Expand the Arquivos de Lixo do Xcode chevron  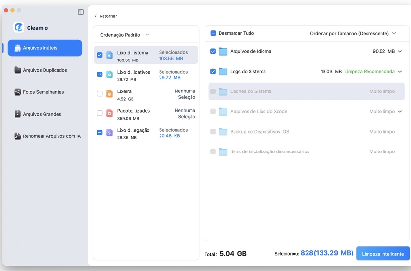pyautogui.click(x=400, y=111)
